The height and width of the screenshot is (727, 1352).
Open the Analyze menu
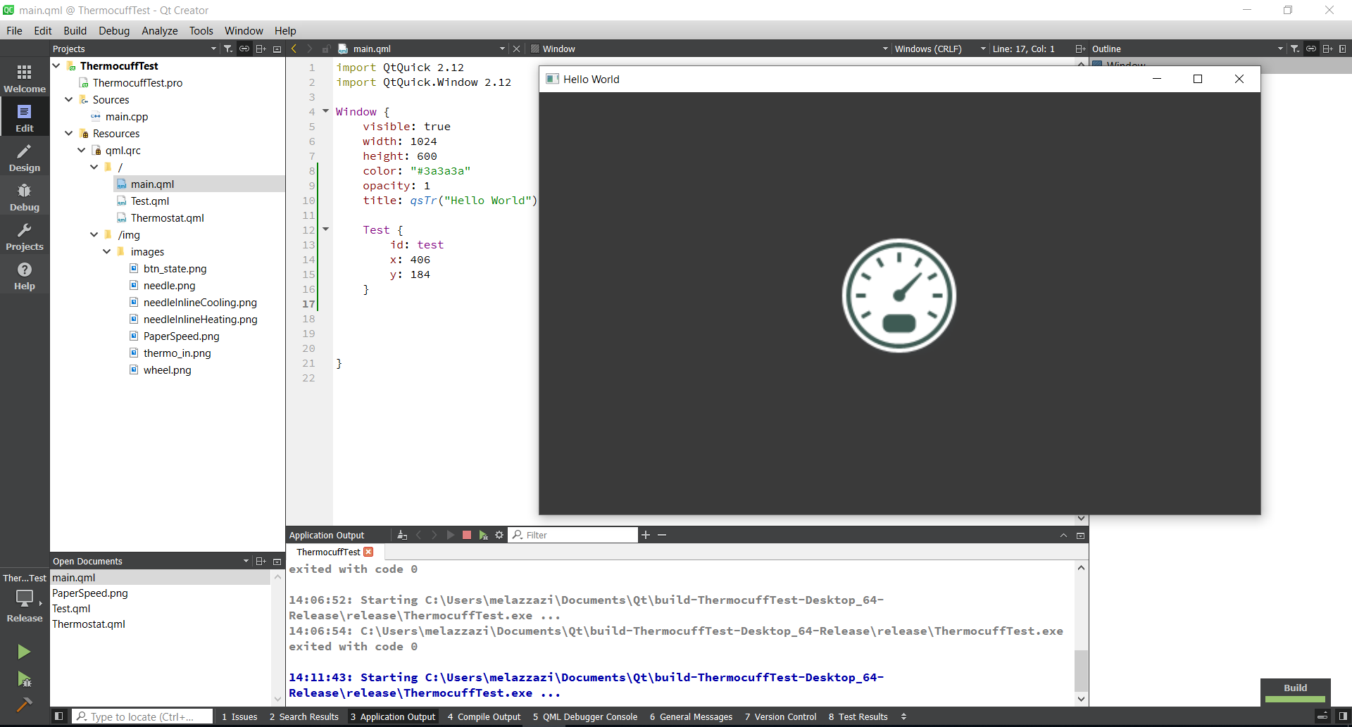(159, 30)
